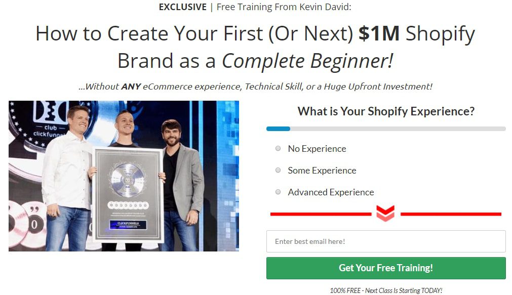The image size is (512, 295).
Task: Click the $1M Shopify Brand headline
Action: click(255, 47)
